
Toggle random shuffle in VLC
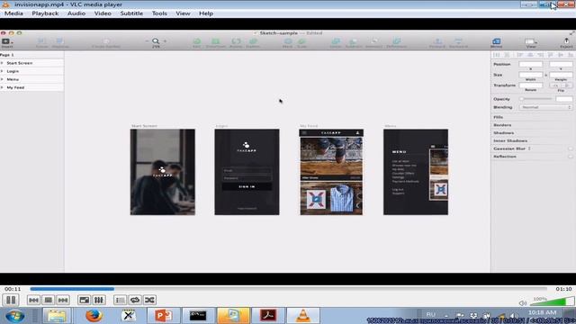(x=149, y=300)
